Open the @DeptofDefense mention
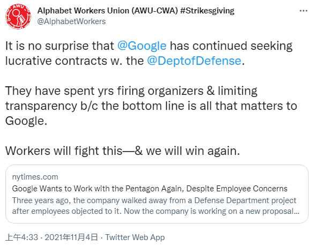This screenshot has width=314, height=246. point(194,61)
